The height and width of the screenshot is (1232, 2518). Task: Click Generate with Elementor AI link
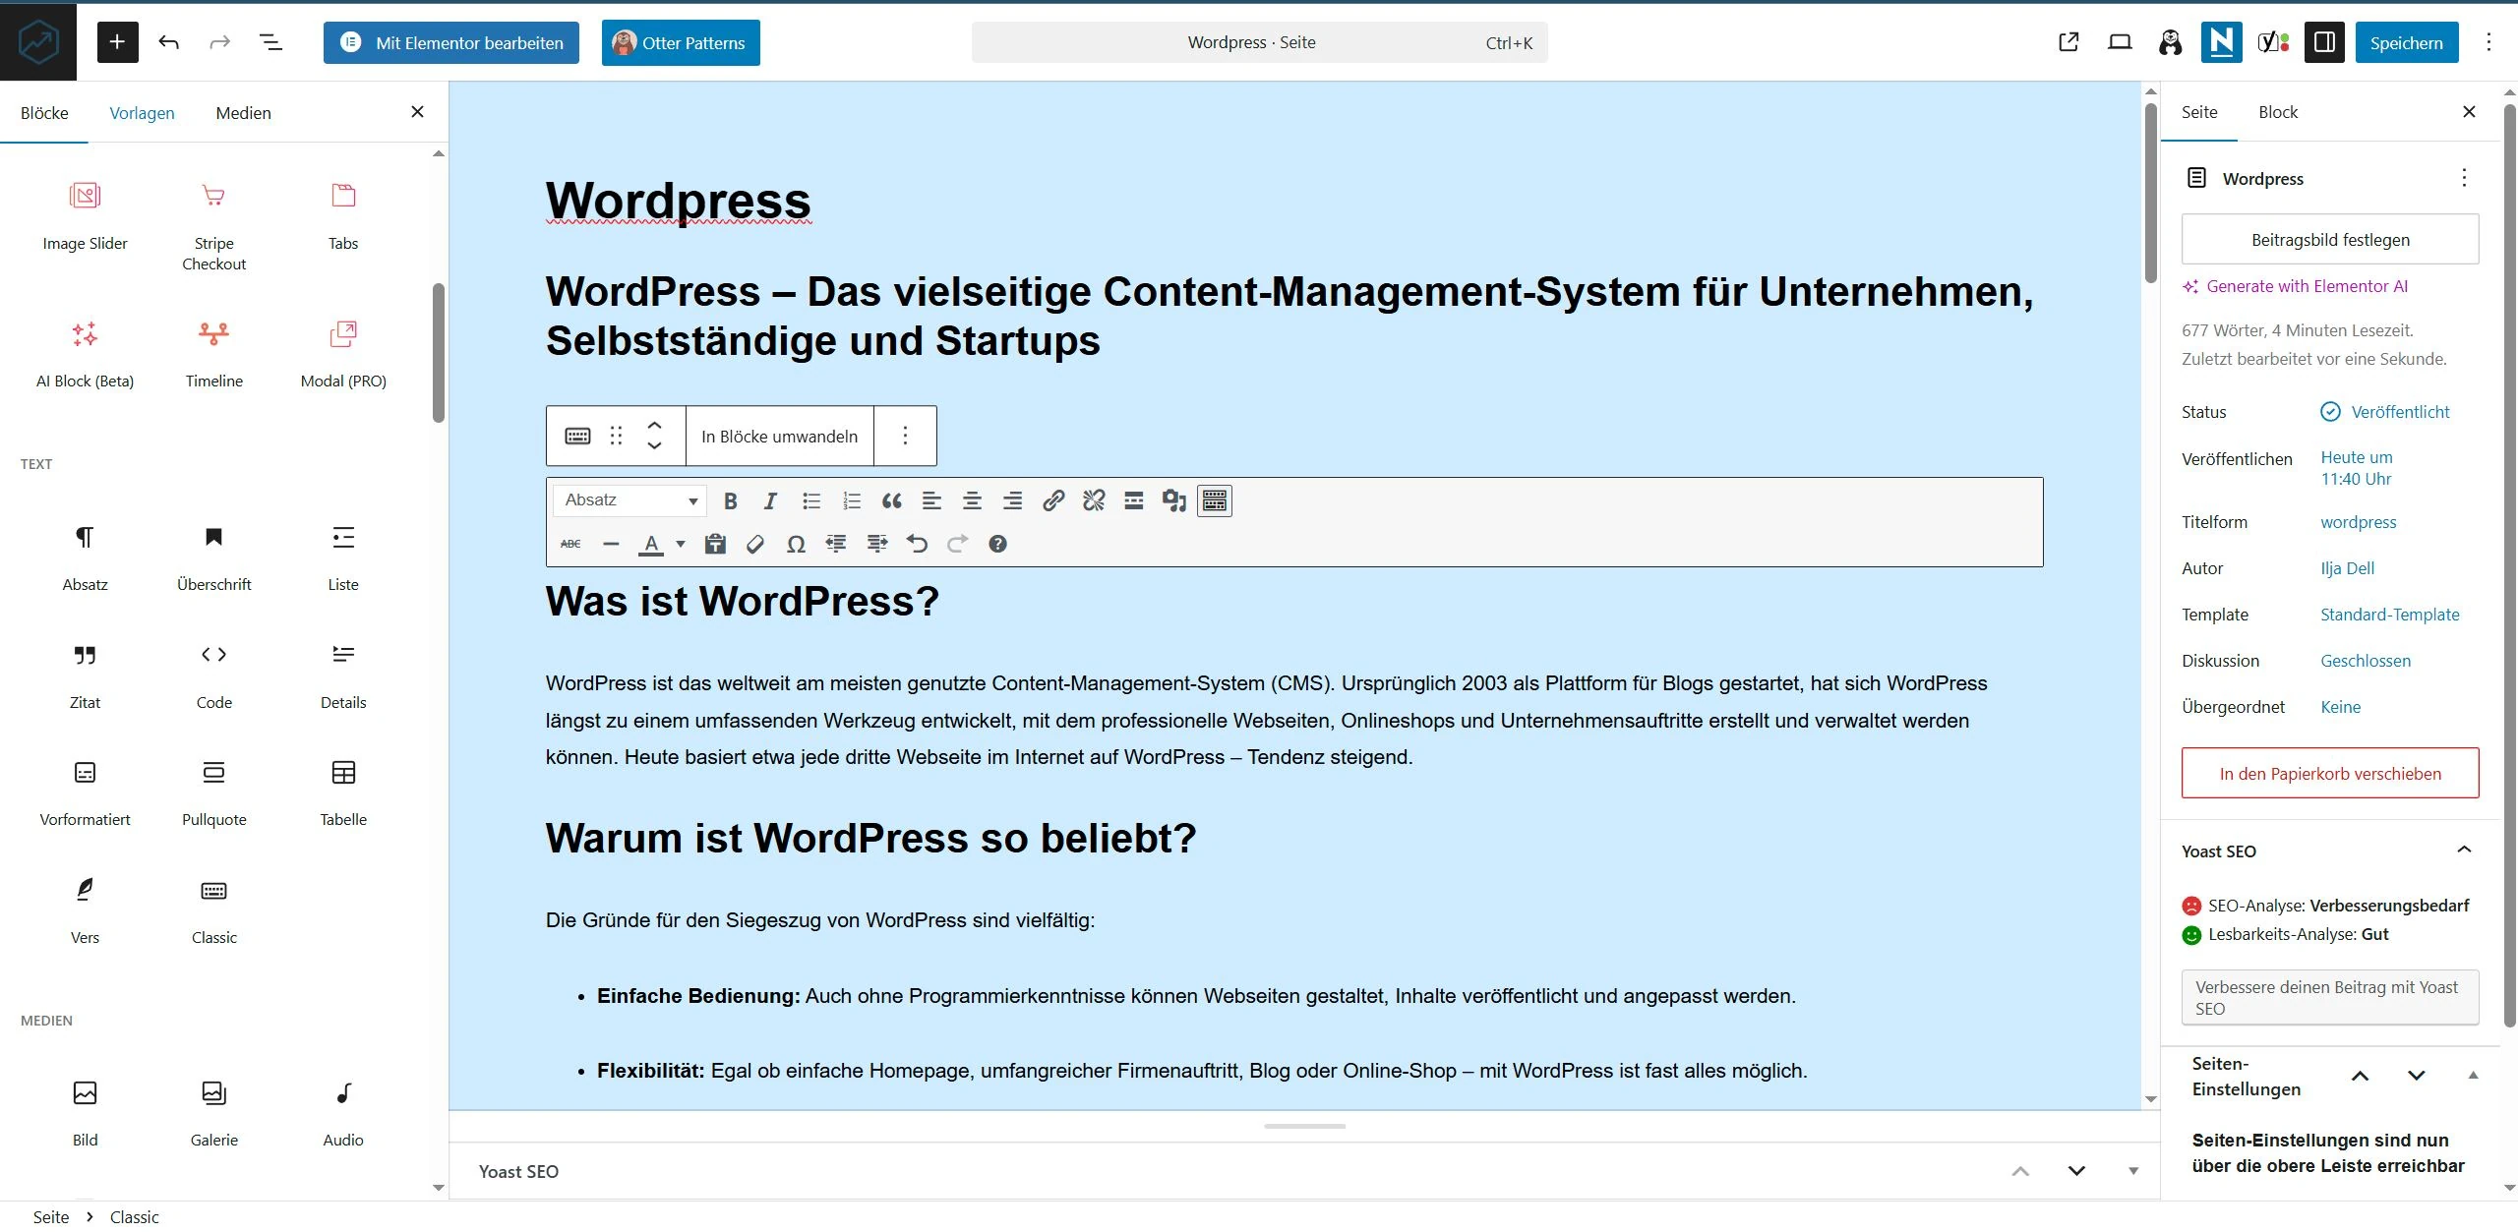pyautogui.click(x=2296, y=286)
